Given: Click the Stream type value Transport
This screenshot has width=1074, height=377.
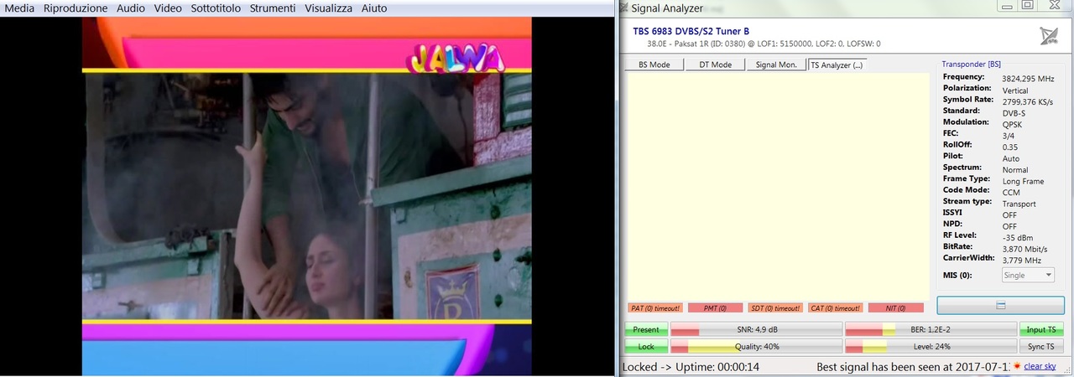Looking at the screenshot, I should click(1019, 204).
